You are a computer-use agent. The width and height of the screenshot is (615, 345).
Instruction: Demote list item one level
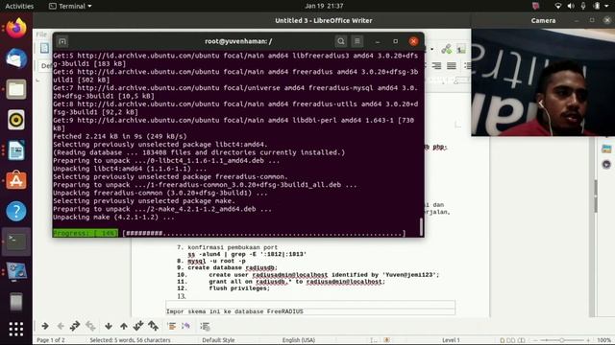tap(45, 326)
